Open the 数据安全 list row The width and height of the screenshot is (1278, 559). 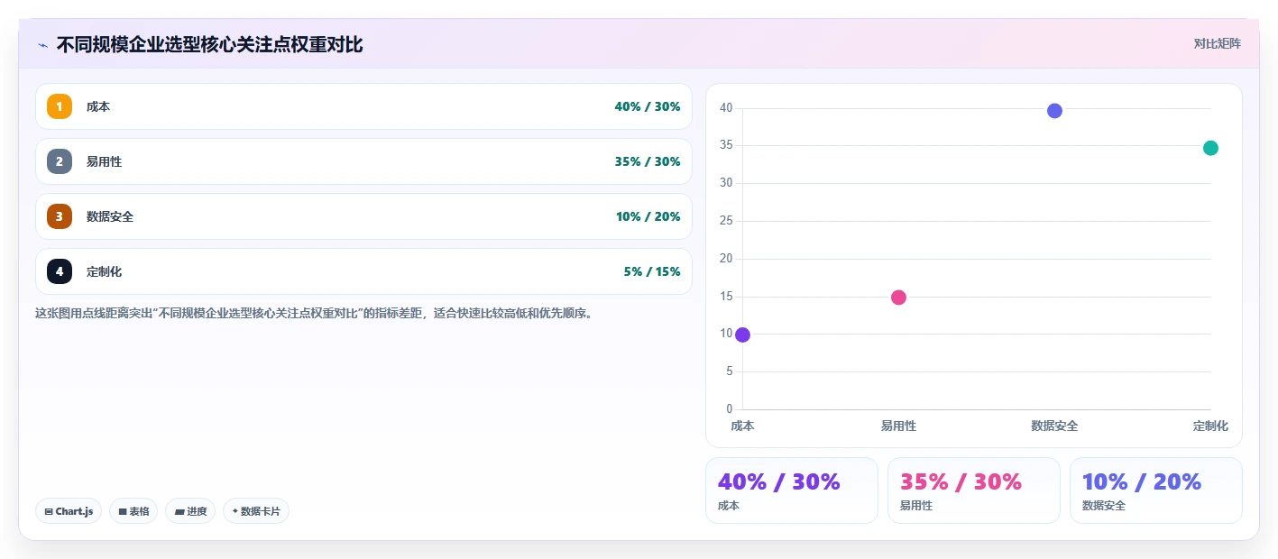coord(363,216)
